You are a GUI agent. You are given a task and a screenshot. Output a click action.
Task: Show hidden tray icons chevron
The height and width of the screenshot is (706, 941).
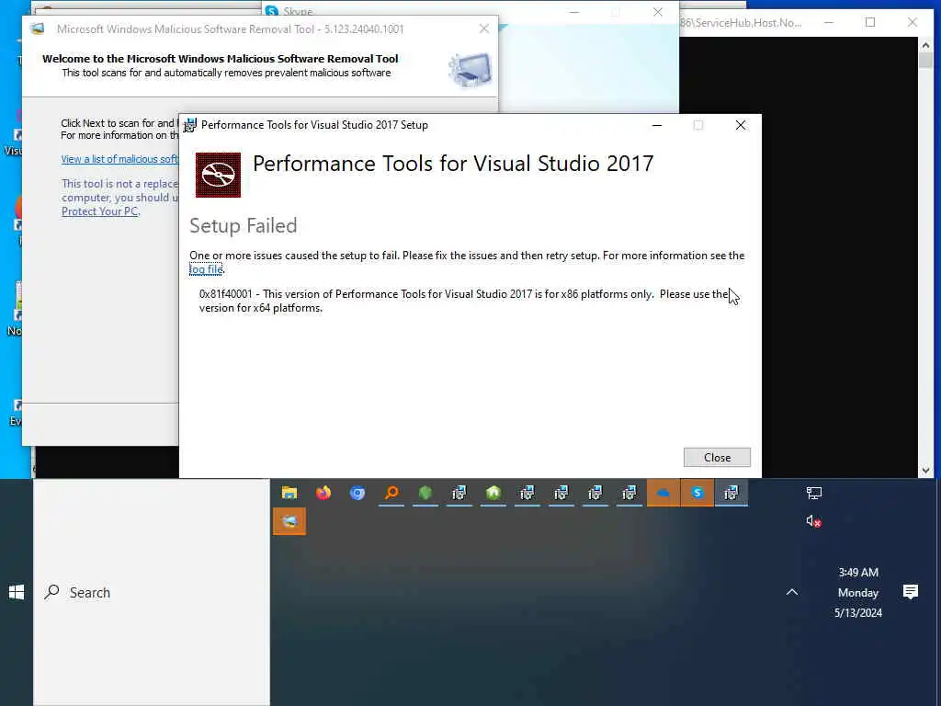point(792,592)
